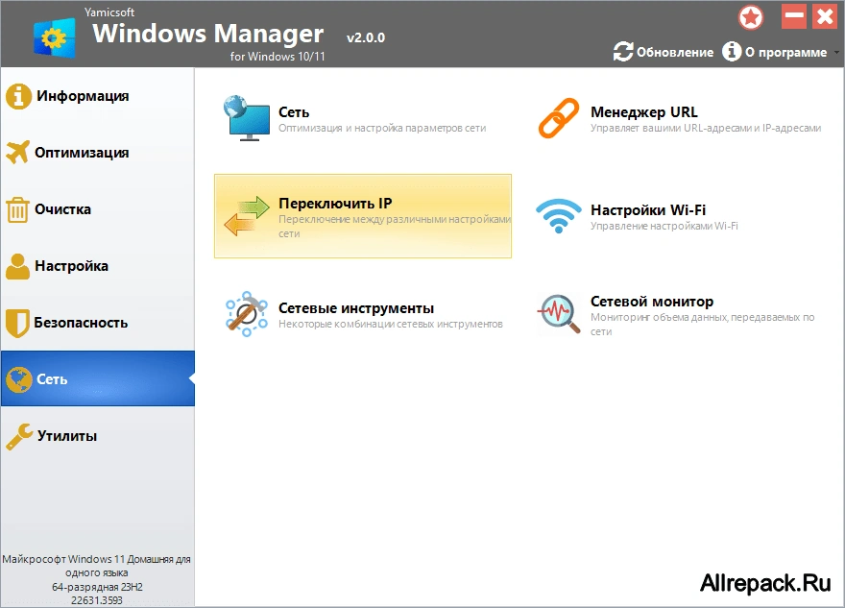Viewport: 845px width, 608px height.
Task: Click Обновление update button text
Action: pyautogui.click(x=675, y=52)
